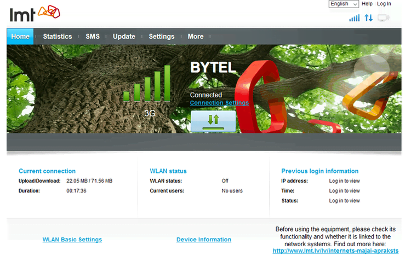This screenshot has height=256, width=411.
Task: Open the More menu tab
Action: (196, 37)
